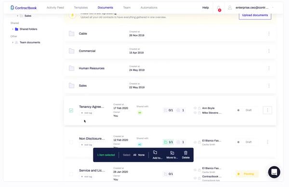289x187 pixels.
Task: Select All items in selection bar
Action: point(135,155)
